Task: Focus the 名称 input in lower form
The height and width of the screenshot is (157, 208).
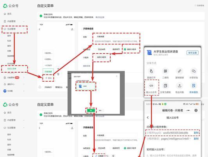Action: point(116,135)
